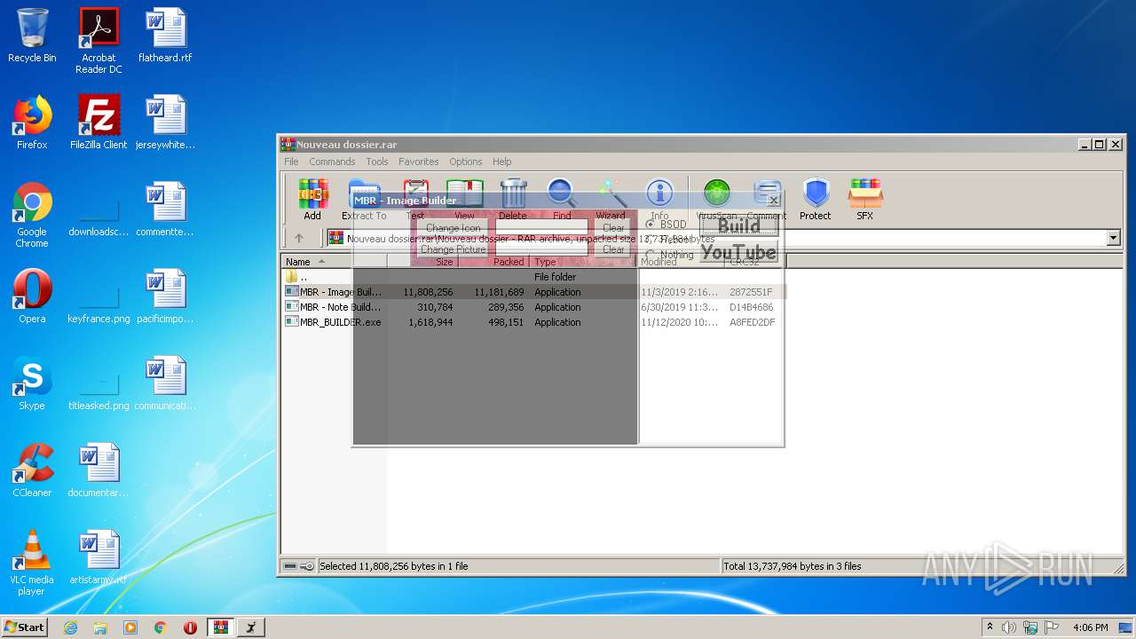
Task: Open Internet Explorer from the taskbar
Action: [70, 627]
